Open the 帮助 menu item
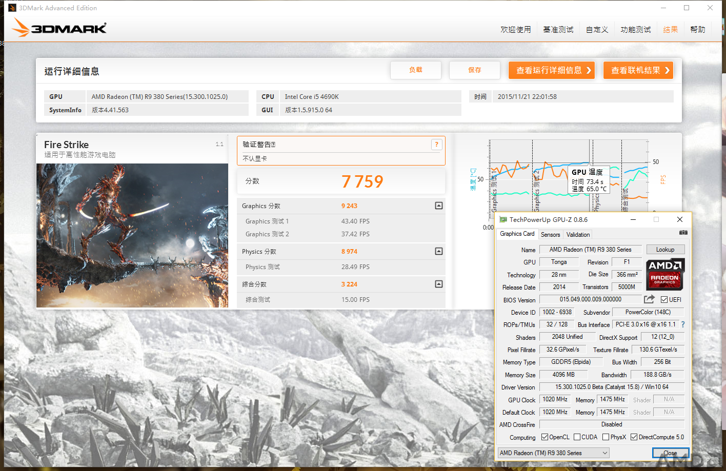 point(698,30)
